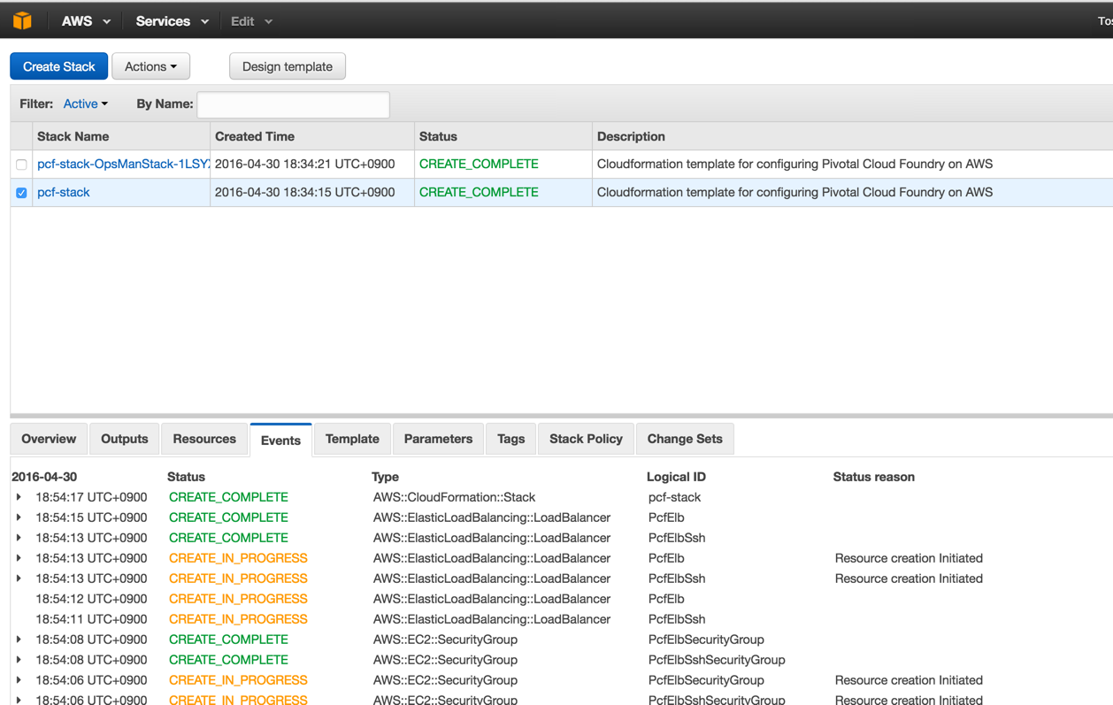Image resolution: width=1113 pixels, height=705 pixels.
Task: Switch to the Outputs tab
Action: [x=125, y=439]
